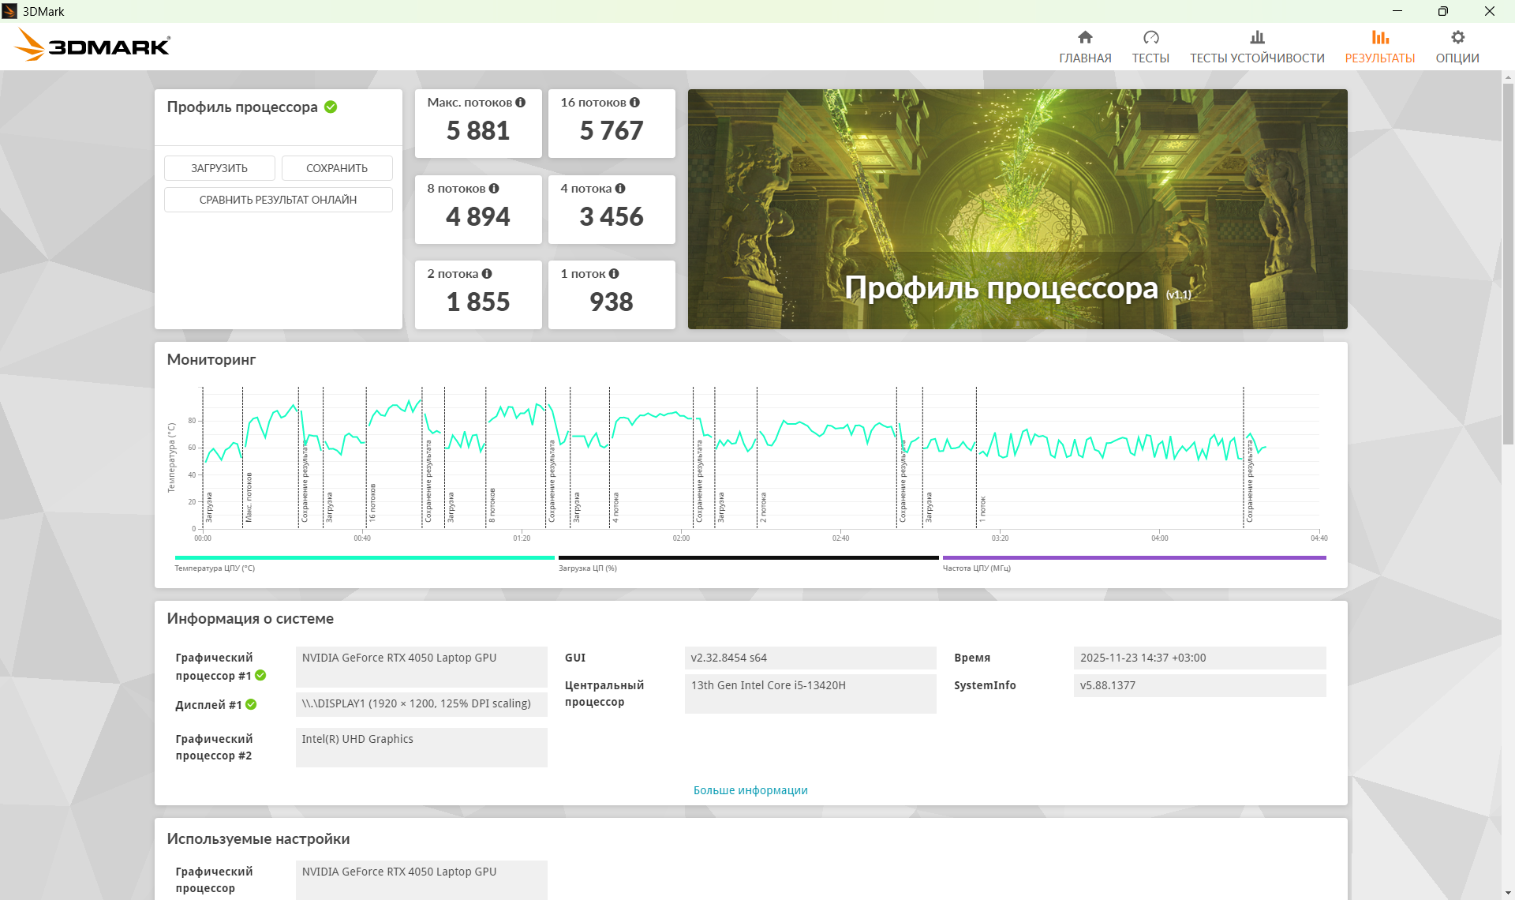Click the 1 855 two-thread score
The width and height of the screenshot is (1515, 900).
pos(478,302)
